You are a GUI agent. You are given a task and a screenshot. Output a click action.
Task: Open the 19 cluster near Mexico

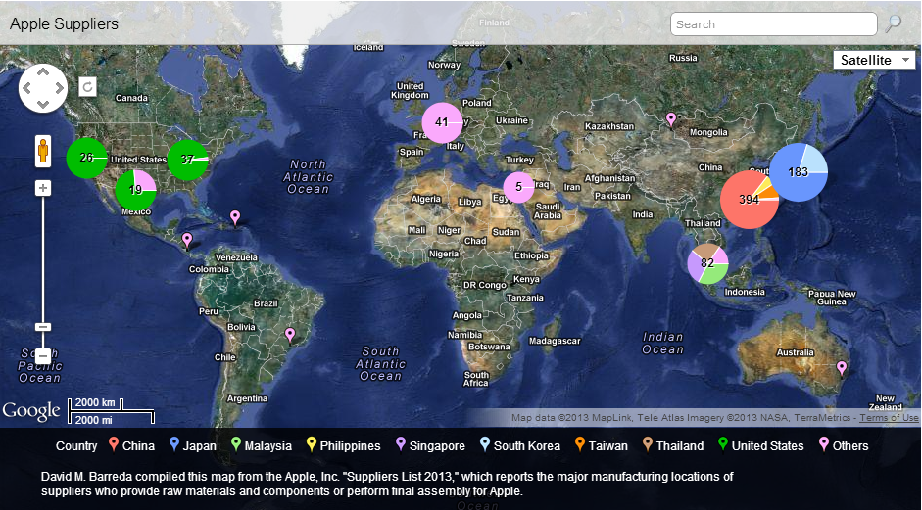135,190
